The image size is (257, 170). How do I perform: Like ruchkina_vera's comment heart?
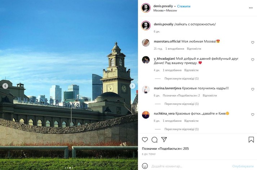tap(253, 115)
